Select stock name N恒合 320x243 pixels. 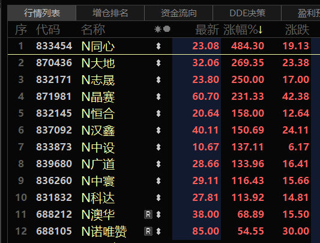pos(98,114)
